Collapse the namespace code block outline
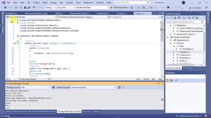This screenshot has width=211, height=118. 19,36
